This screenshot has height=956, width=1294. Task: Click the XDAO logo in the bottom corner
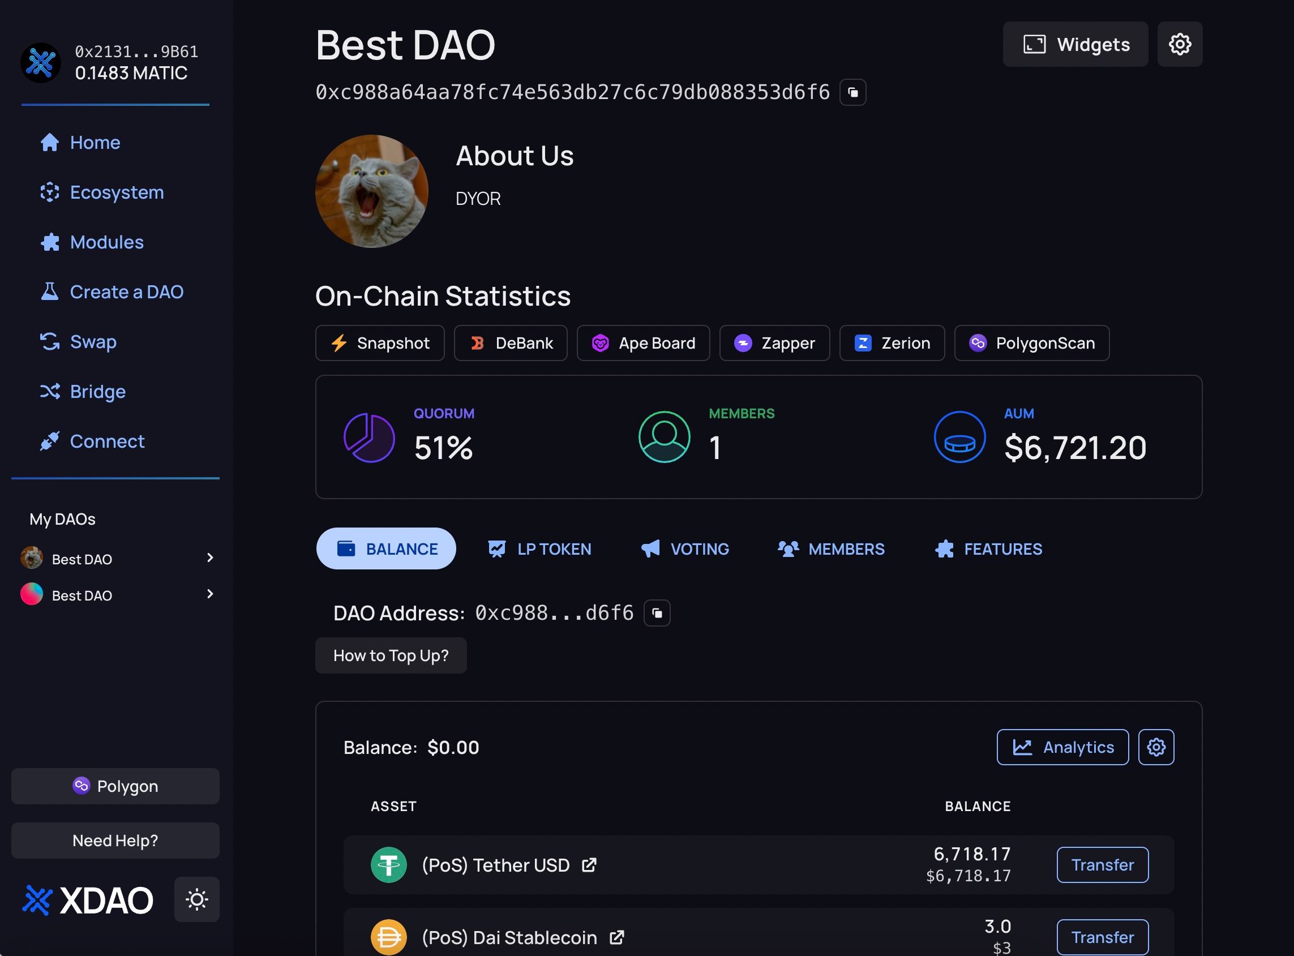[88, 899]
